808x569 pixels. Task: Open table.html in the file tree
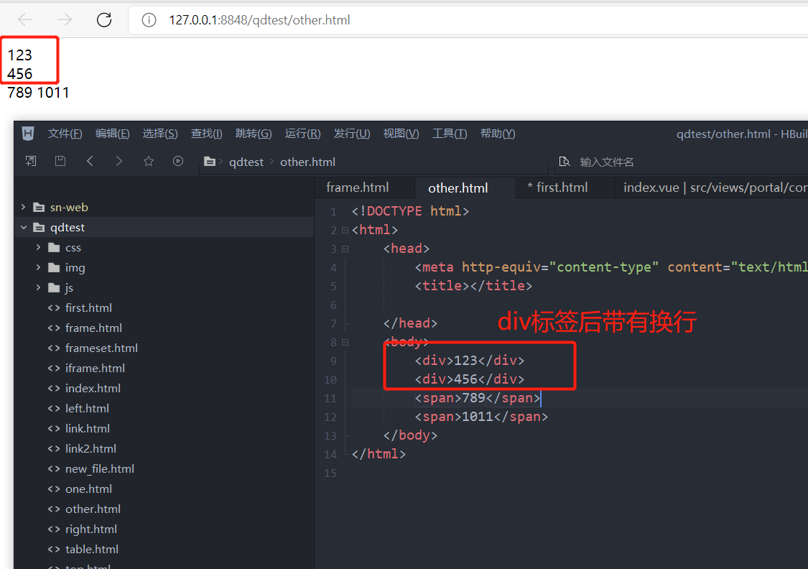pos(92,549)
